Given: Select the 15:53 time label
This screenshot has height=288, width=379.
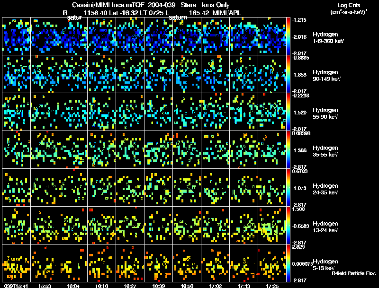Looking at the screenshot, I should pyautogui.click(x=45, y=286).
